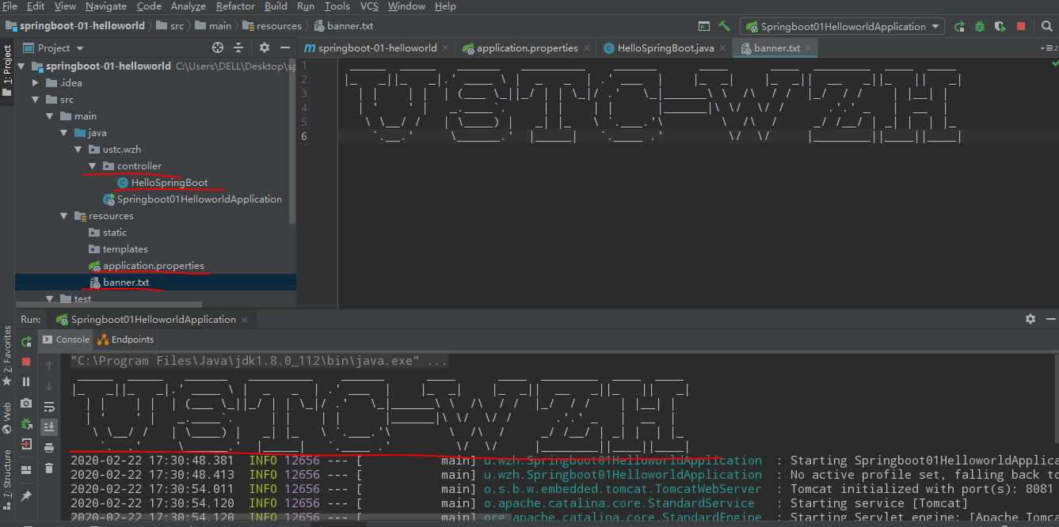Select the Console tab
The height and width of the screenshot is (527, 1059).
click(66, 339)
